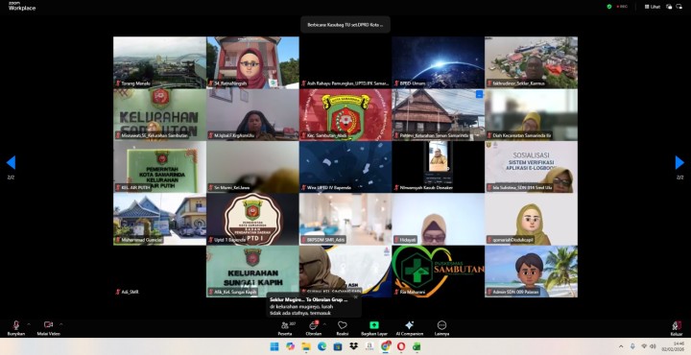
Task: Open Microsoft Edge from the taskbar
Action: [322, 346]
